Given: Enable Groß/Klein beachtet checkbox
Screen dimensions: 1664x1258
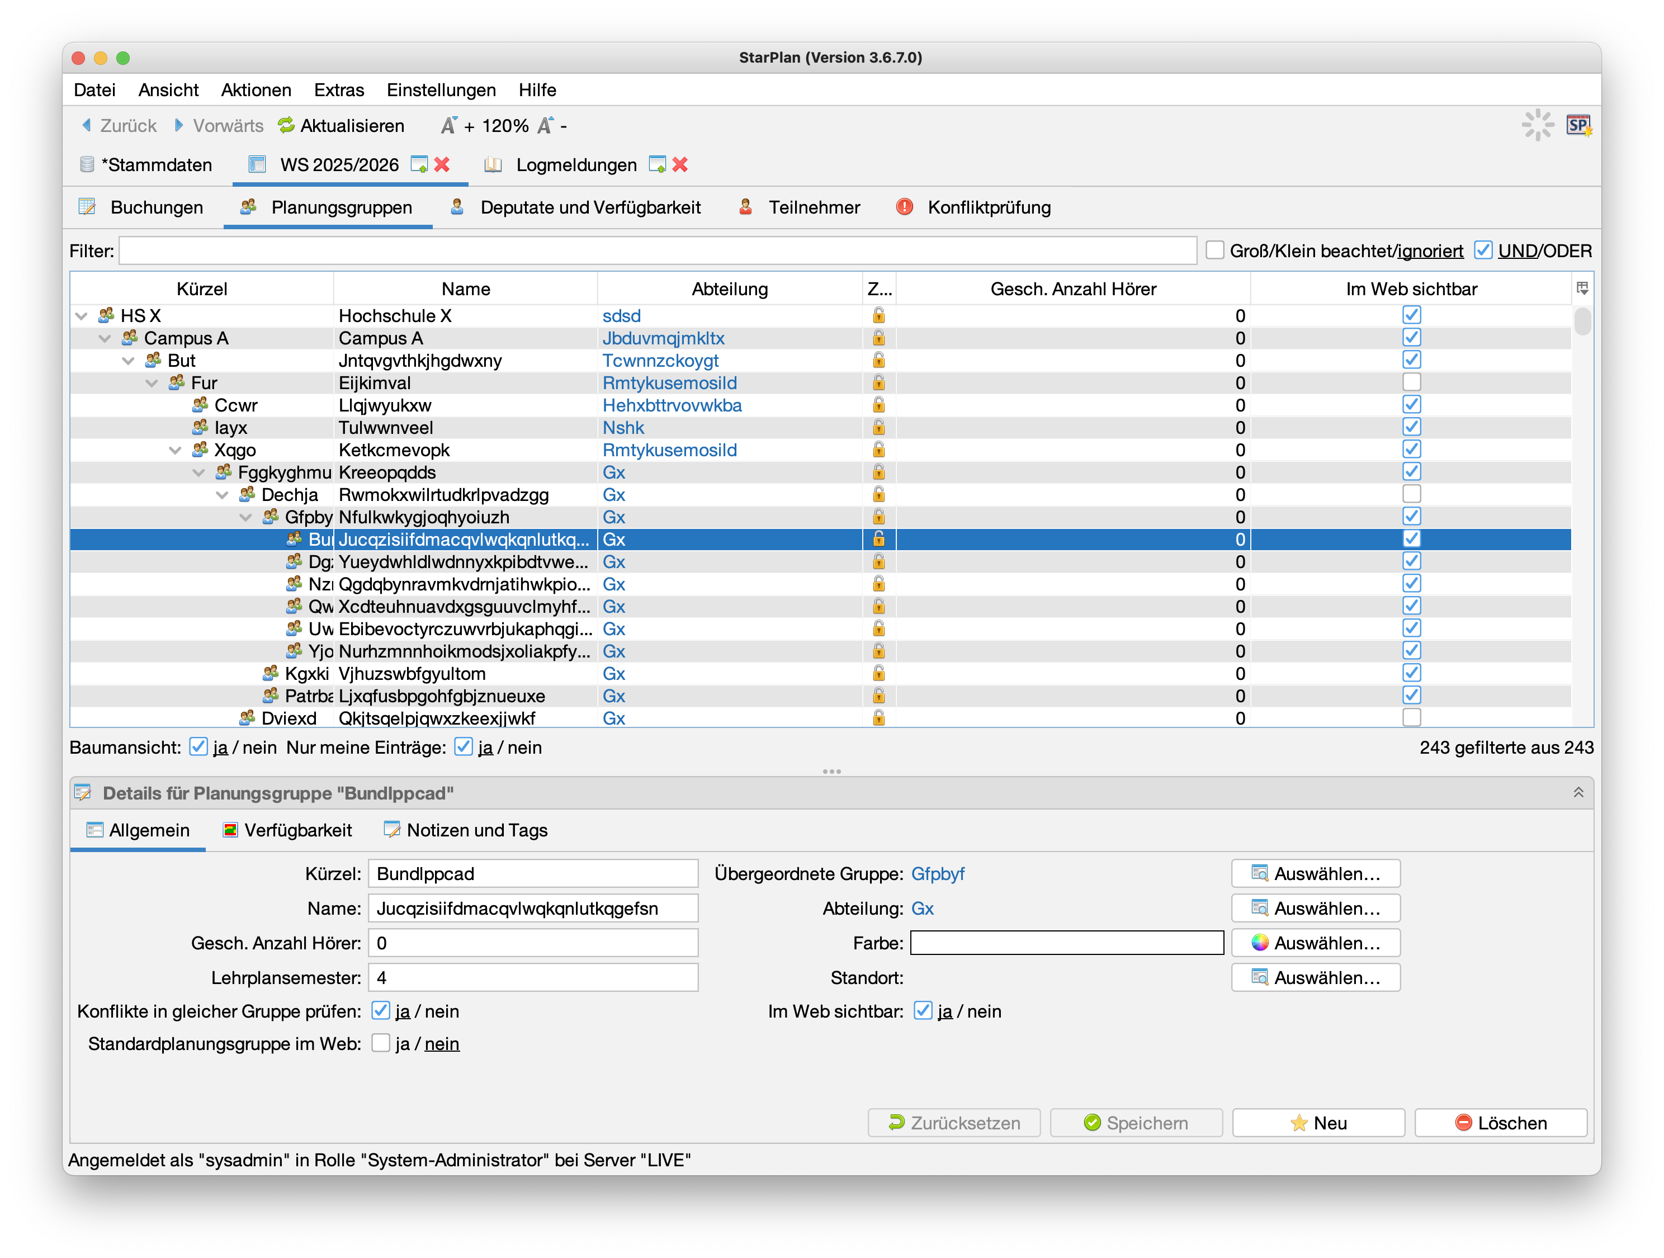Looking at the screenshot, I should [1214, 250].
